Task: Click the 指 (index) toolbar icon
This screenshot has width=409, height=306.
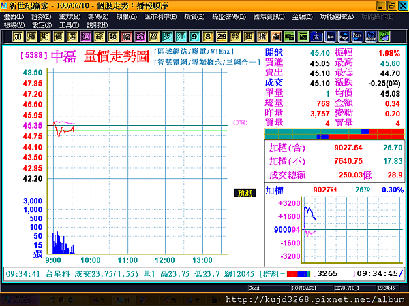Action: [262, 37]
